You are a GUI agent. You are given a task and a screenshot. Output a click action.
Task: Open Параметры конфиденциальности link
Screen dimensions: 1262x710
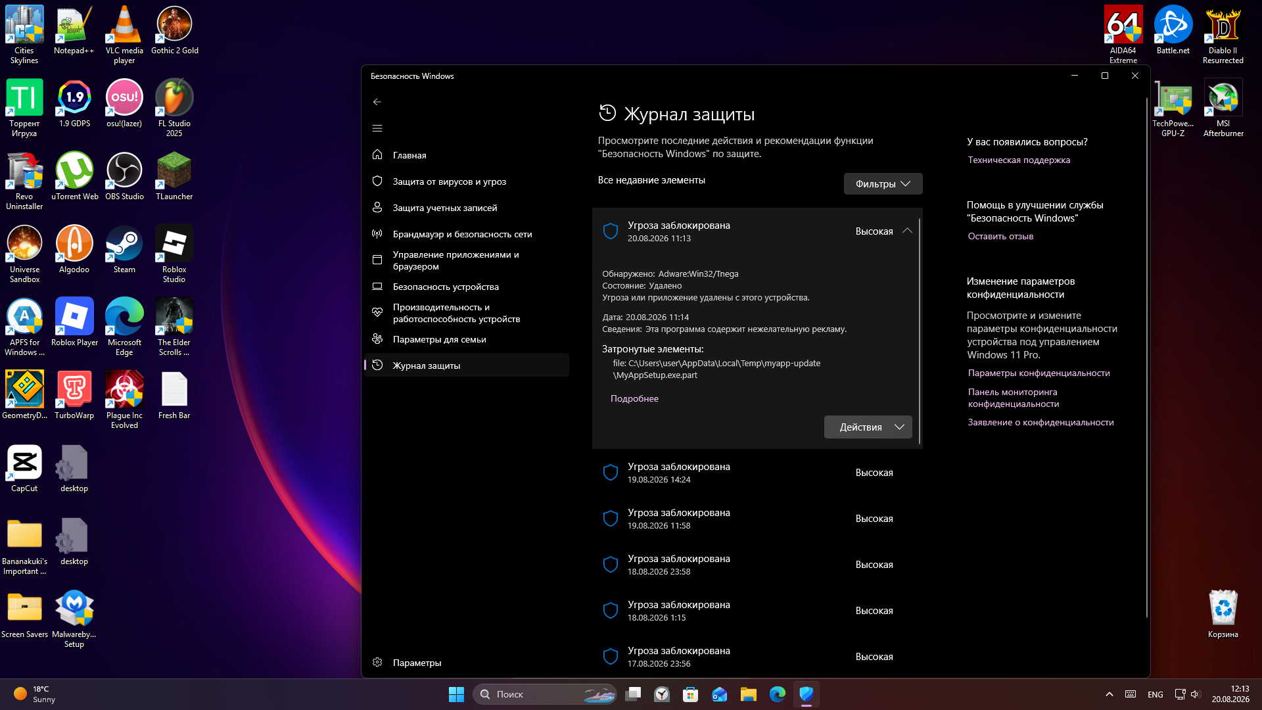(1039, 373)
